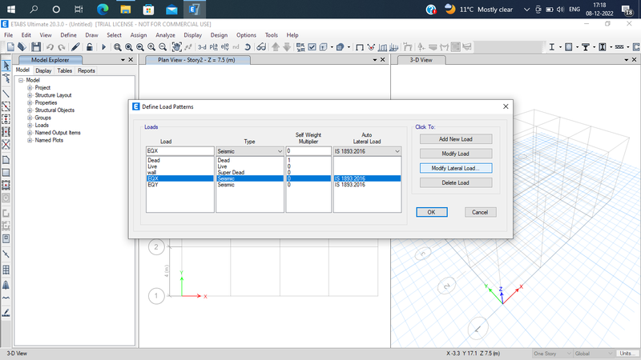The image size is (641, 360).
Task: Open the Define menu
Action: [x=68, y=35]
